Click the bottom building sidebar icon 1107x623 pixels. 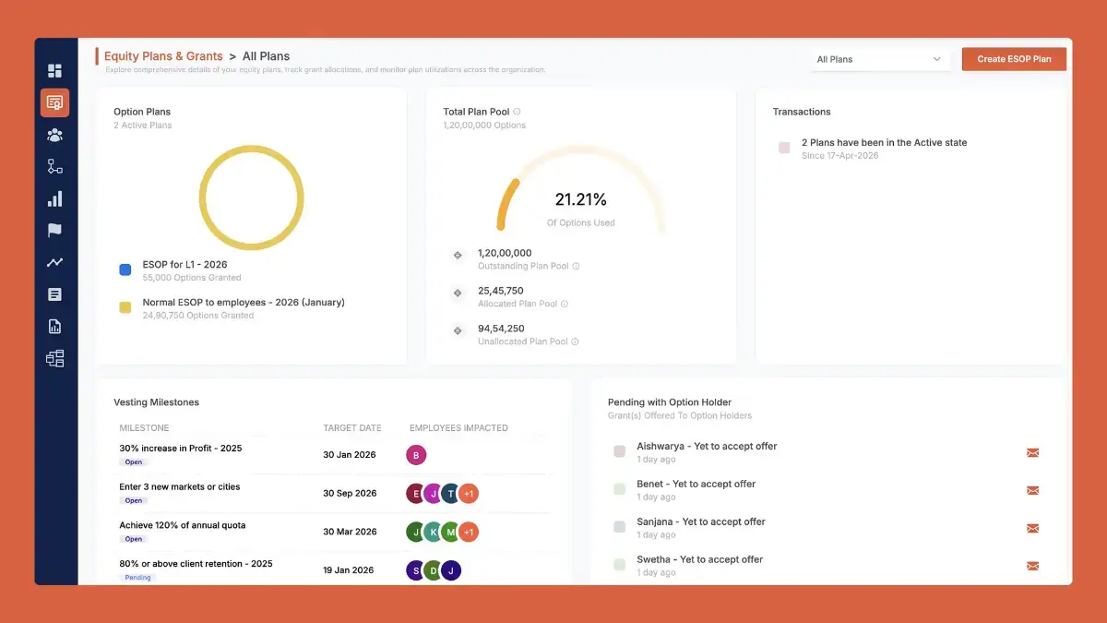click(x=54, y=359)
